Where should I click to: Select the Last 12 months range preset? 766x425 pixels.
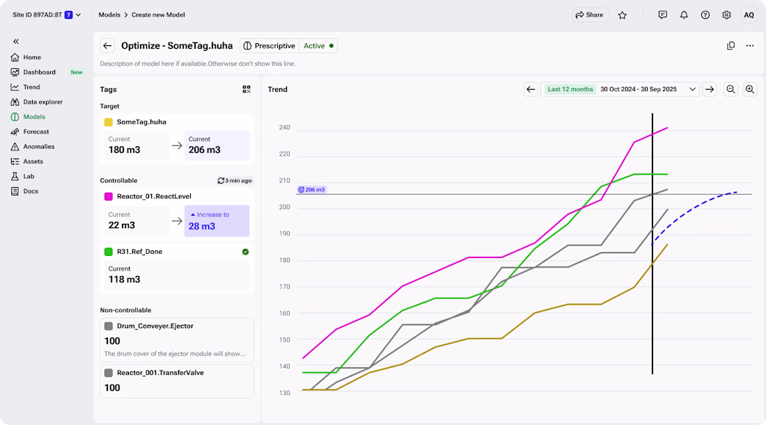click(570, 89)
